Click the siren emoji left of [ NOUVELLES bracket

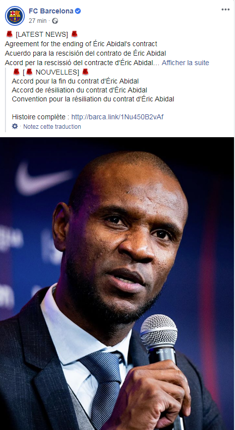16,72
